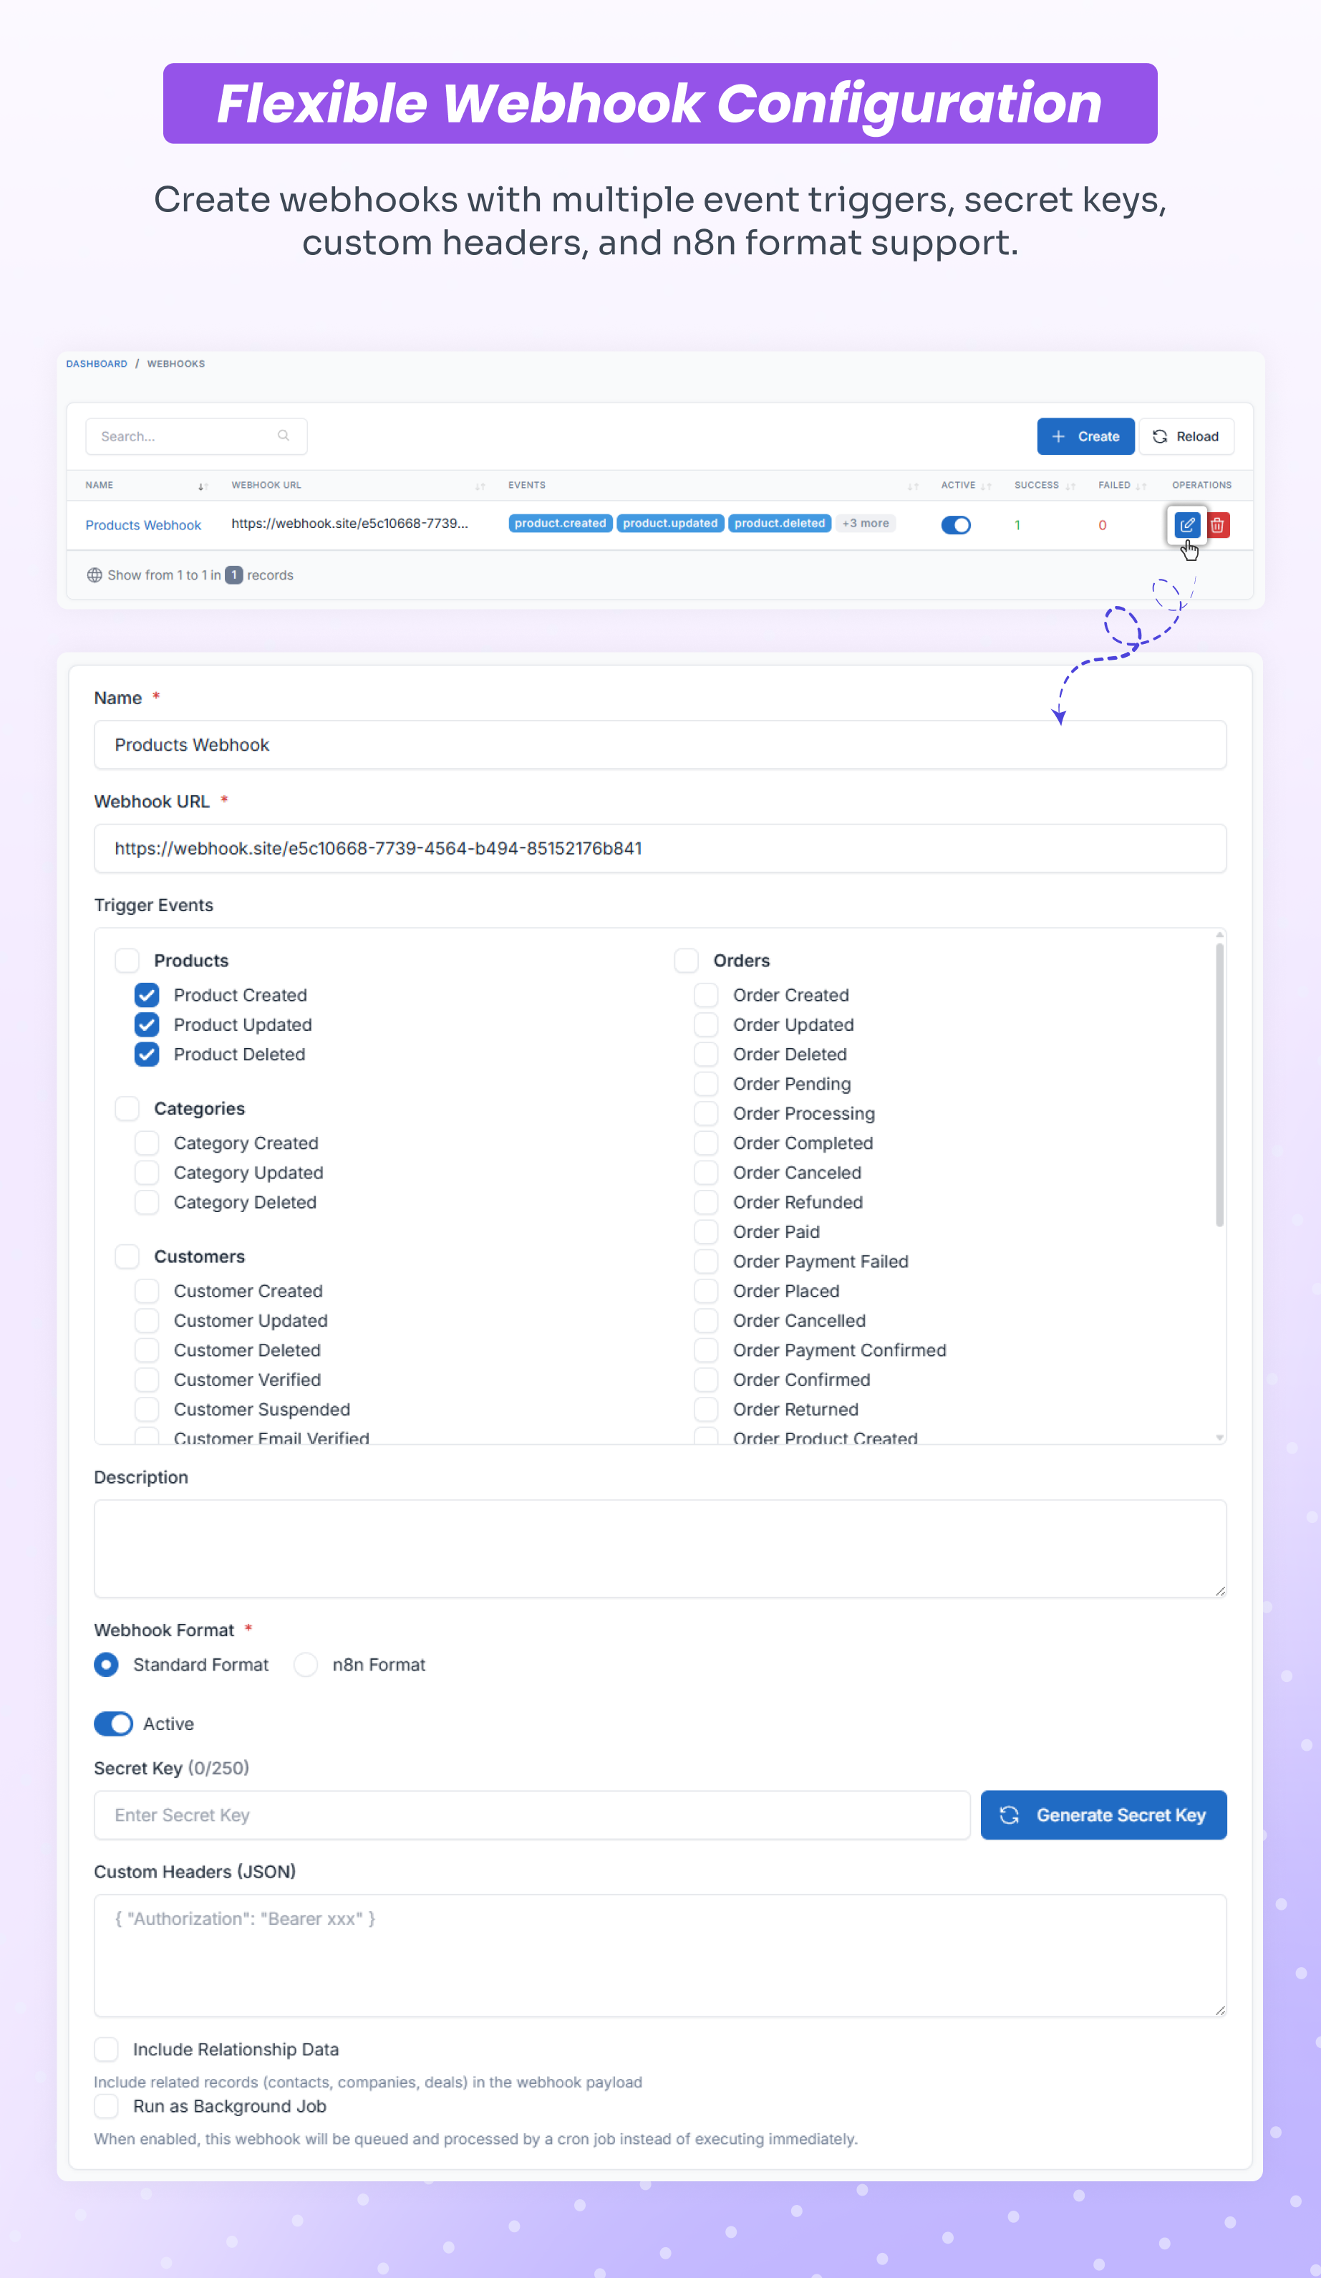
Task: Open the WEBHOOKS breadcrumb item
Action: pos(176,363)
